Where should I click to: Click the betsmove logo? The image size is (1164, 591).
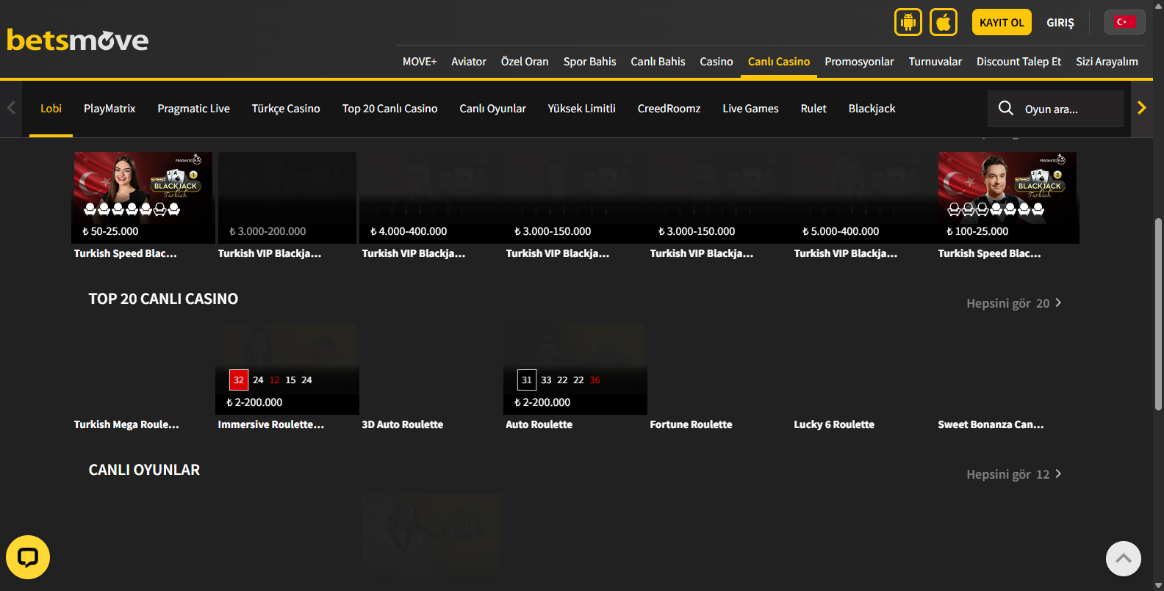tap(78, 40)
